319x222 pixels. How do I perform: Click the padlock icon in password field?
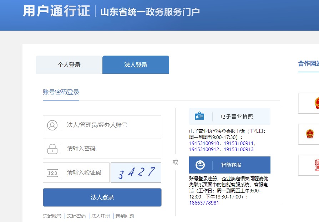tap(52, 149)
